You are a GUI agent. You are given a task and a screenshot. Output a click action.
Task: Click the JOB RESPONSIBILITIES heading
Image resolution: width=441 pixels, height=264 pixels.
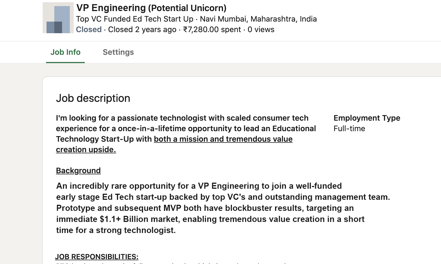[x=97, y=257]
